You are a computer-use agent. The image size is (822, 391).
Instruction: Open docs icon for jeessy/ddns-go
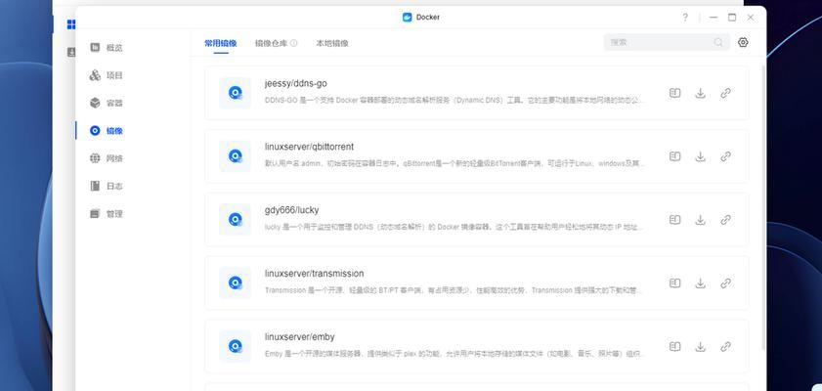coord(674,93)
